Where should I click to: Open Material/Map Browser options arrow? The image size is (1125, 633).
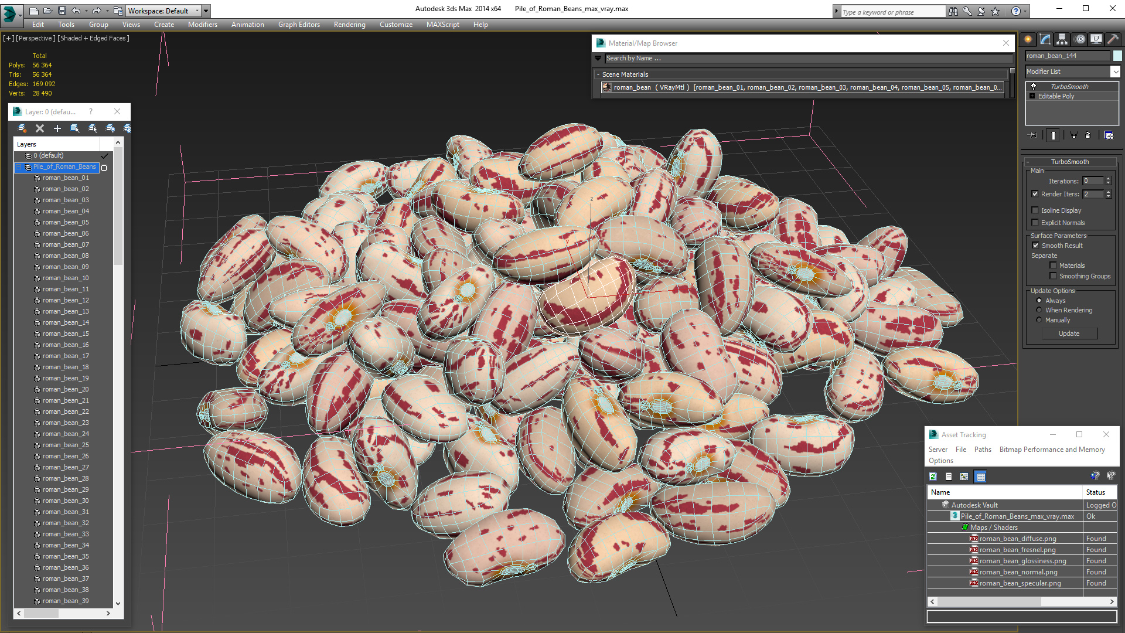click(x=598, y=58)
